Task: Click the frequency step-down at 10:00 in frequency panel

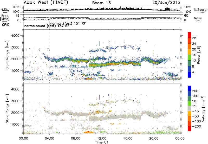Action: click(x=89, y=18)
